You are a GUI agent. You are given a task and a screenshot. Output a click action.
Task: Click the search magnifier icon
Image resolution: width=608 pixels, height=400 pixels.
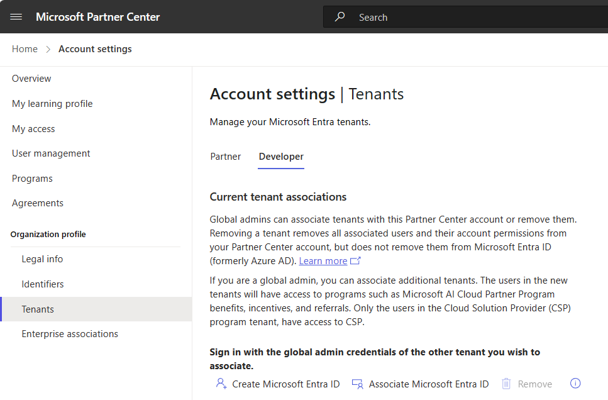pos(339,17)
